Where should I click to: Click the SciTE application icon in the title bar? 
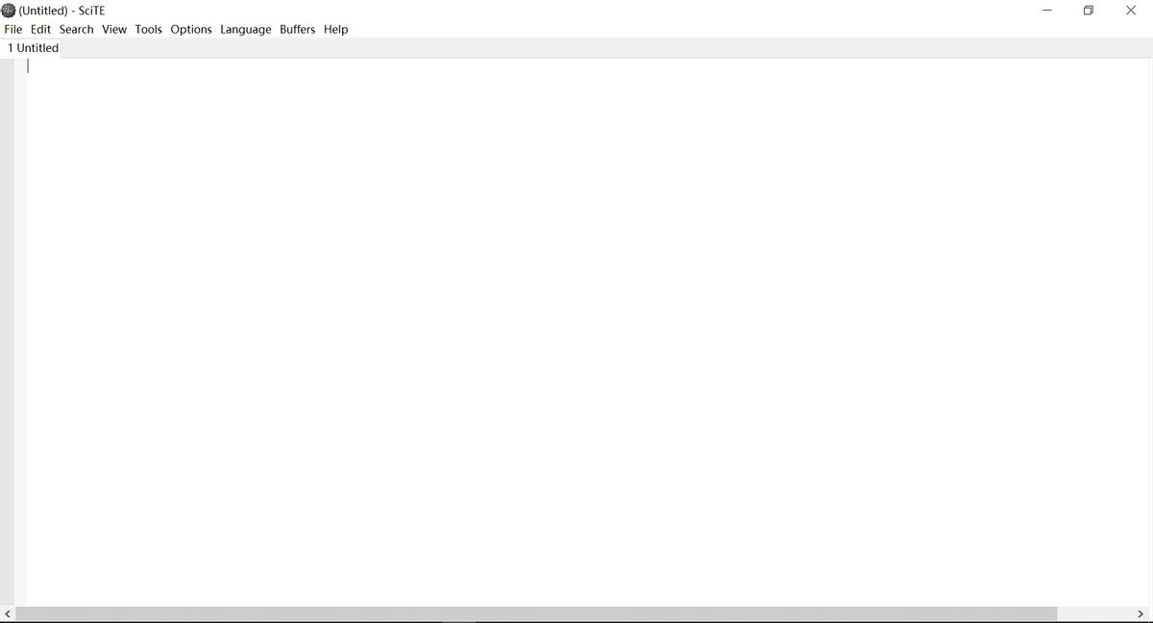click(x=9, y=10)
